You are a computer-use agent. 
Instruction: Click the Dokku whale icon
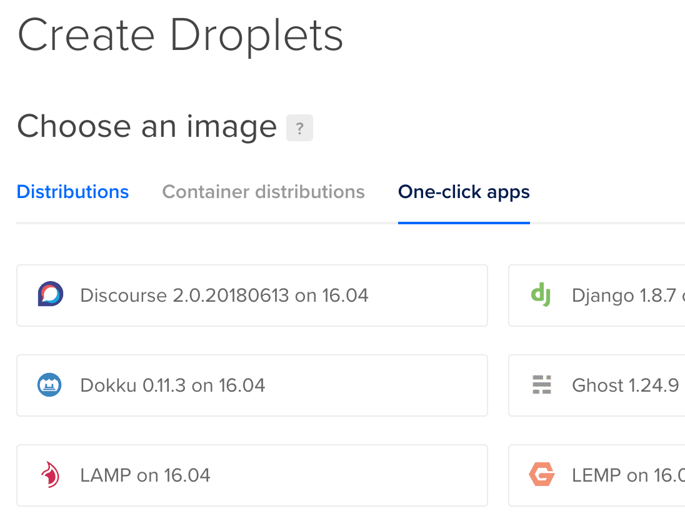pyautogui.click(x=49, y=385)
